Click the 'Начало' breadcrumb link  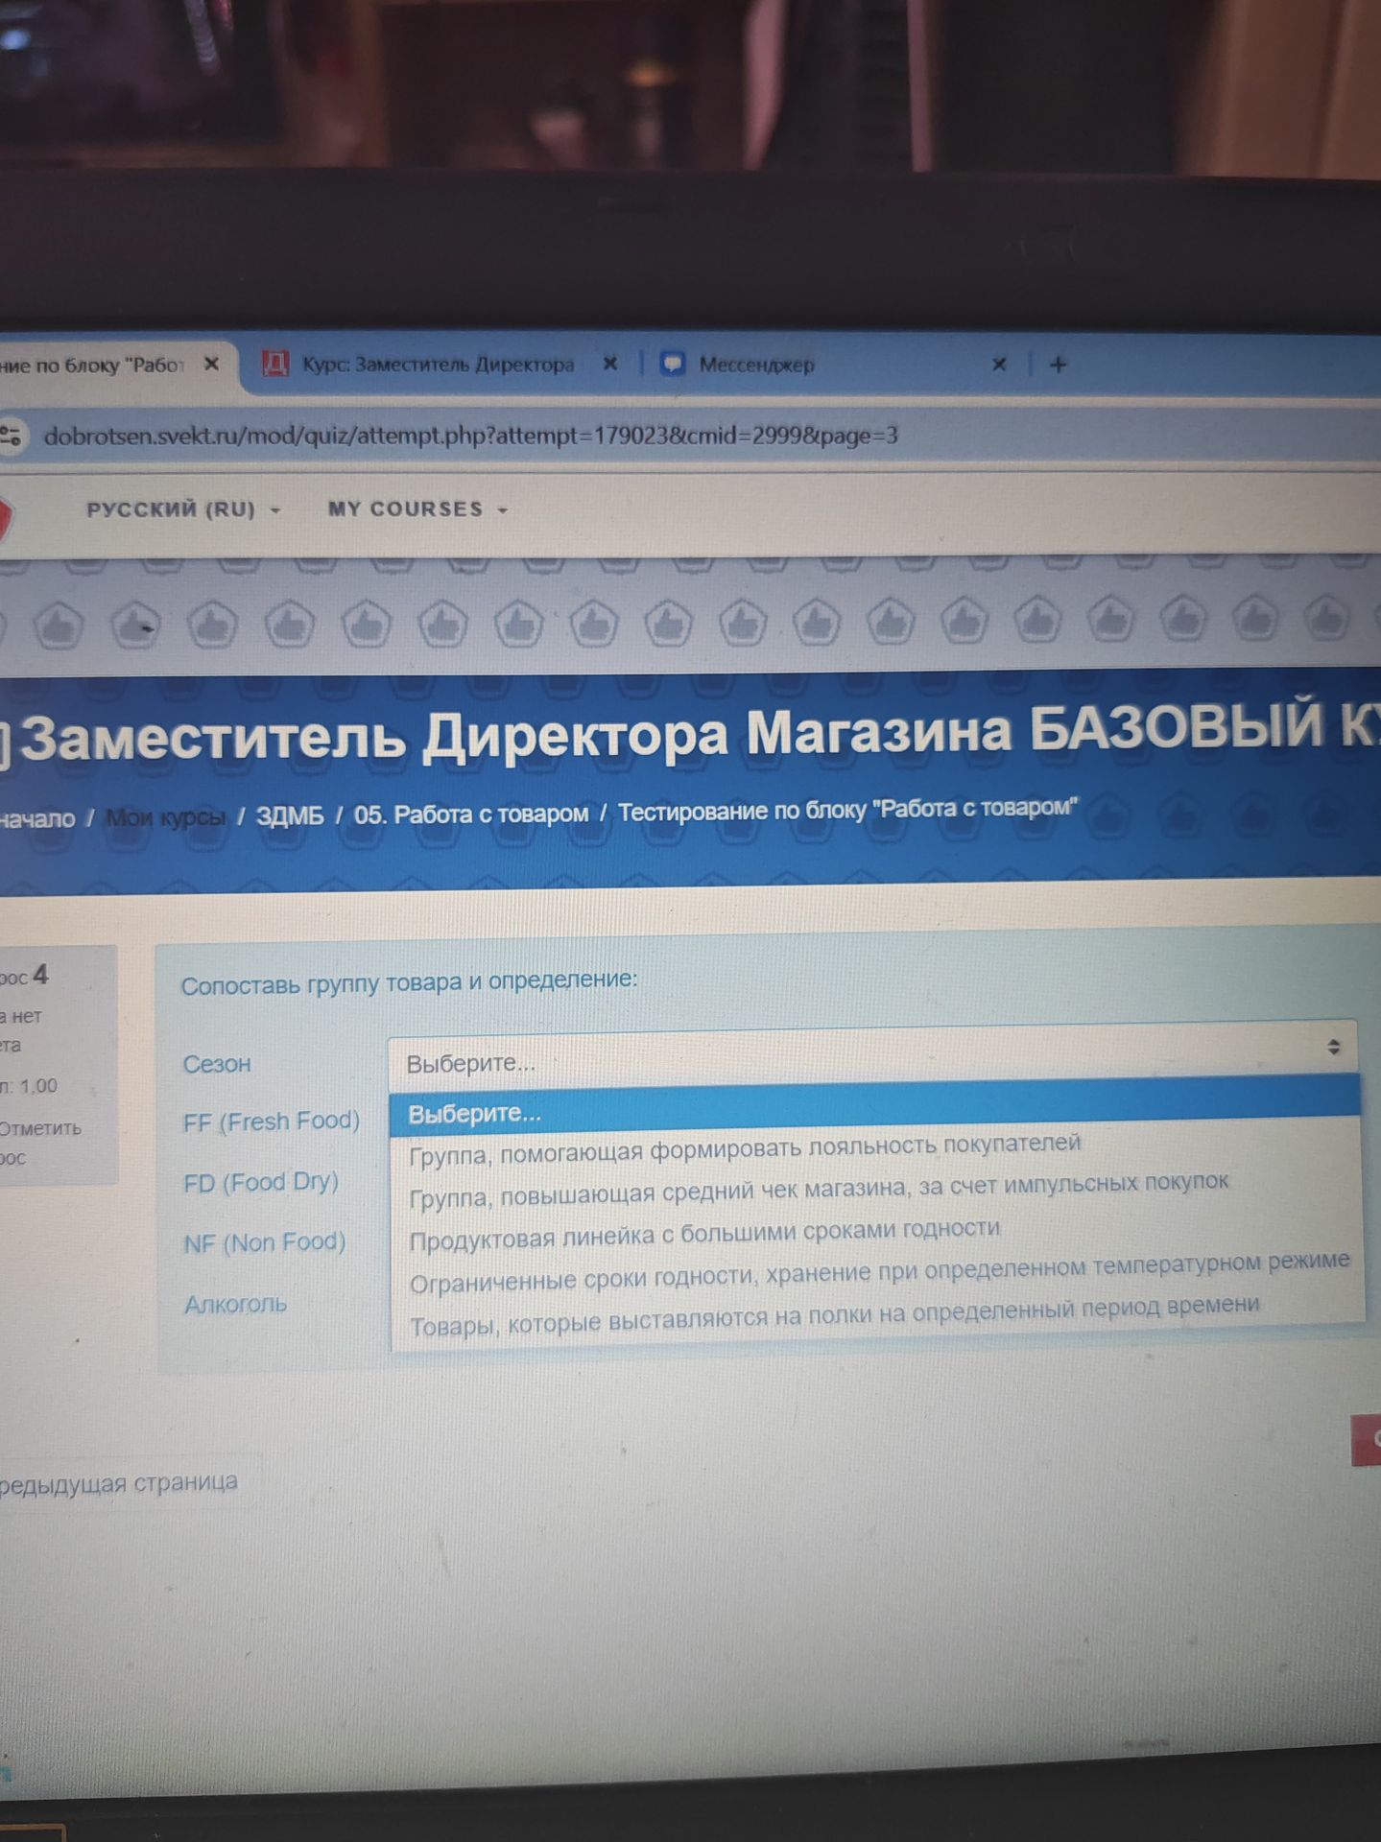click(37, 819)
